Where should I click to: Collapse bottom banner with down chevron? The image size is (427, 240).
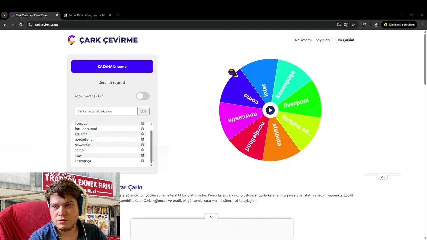pyautogui.click(x=211, y=217)
